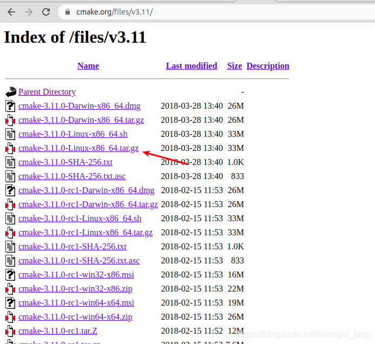Click archive icon beside rc1-Linux-x86_64.tar.gz

tap(10, 233)
